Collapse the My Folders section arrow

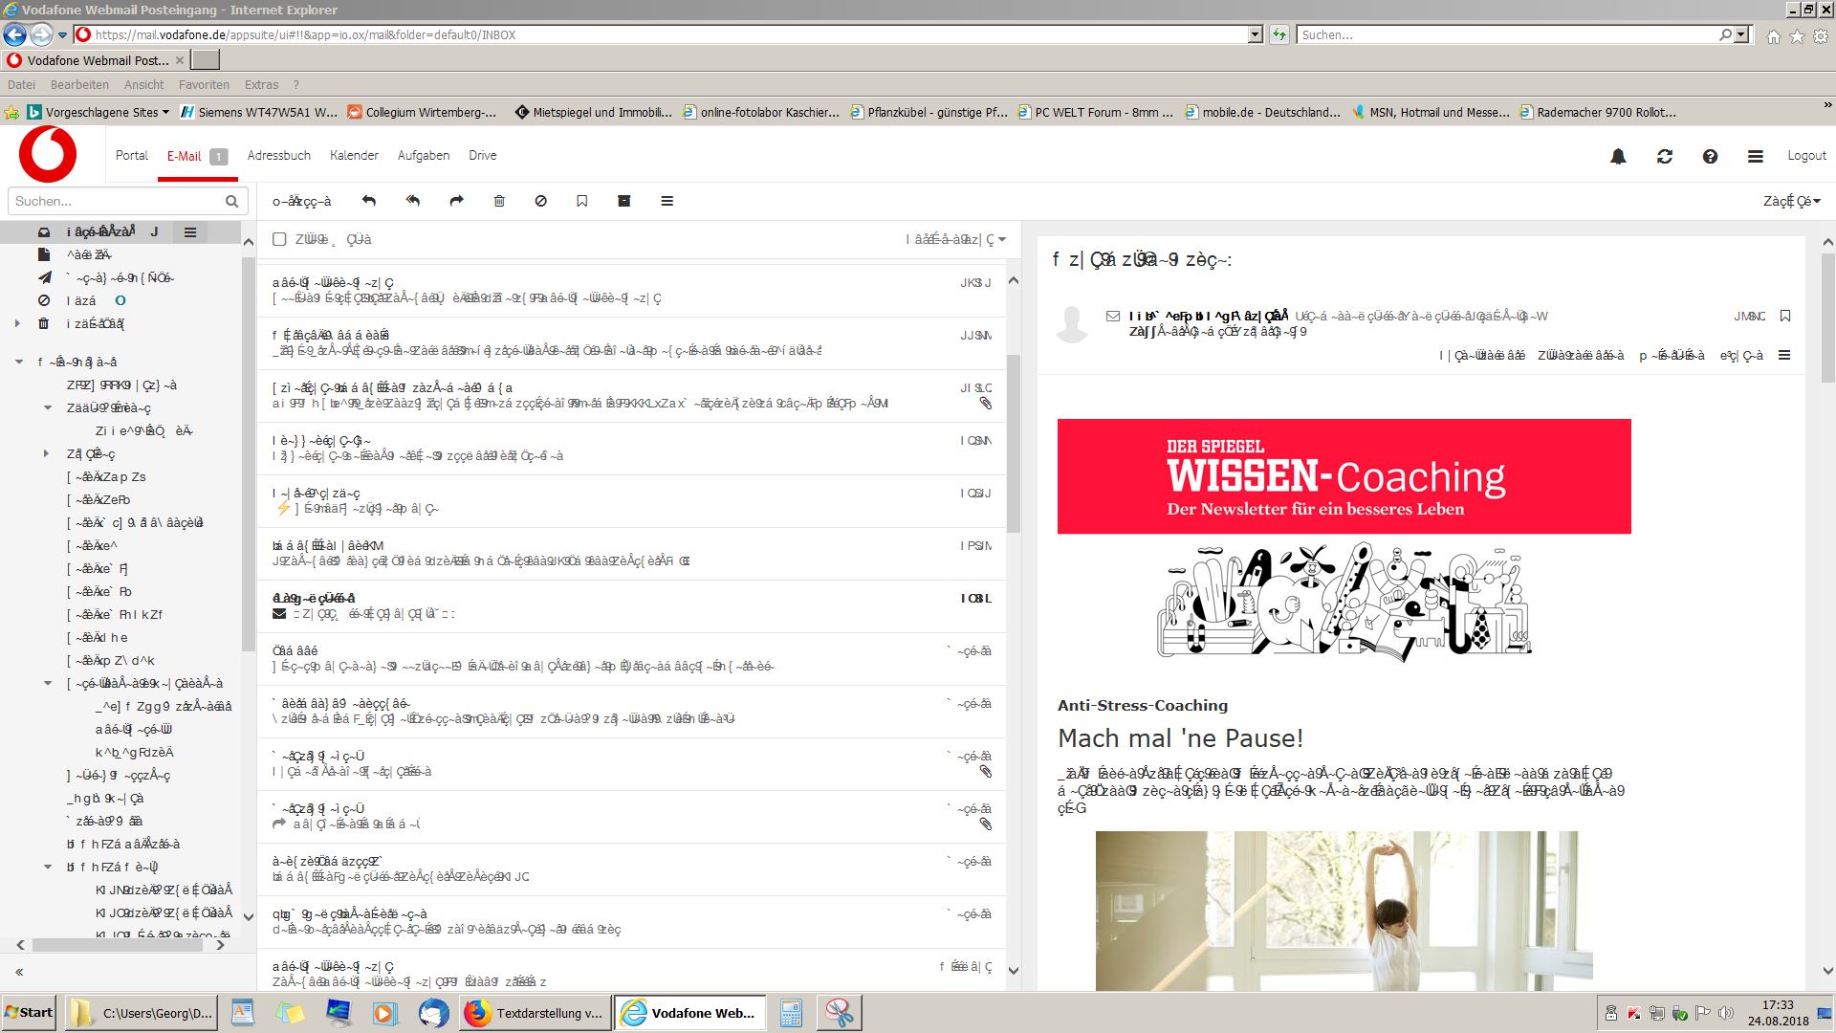click(x=19, y=362)
